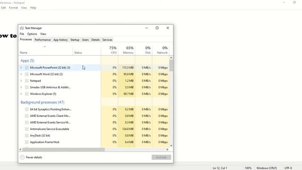Expand the Microsoft PowerPoint process group
302x170 pixels.
(x=21, y=68)
